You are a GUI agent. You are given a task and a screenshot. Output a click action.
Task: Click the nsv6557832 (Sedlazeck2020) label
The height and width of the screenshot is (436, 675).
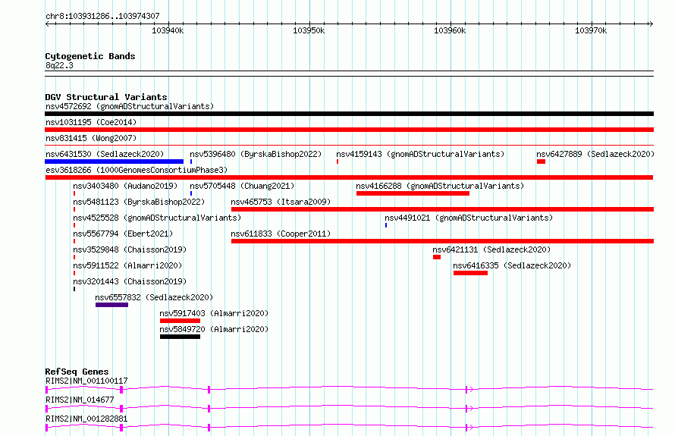click(x=154, y=297)
